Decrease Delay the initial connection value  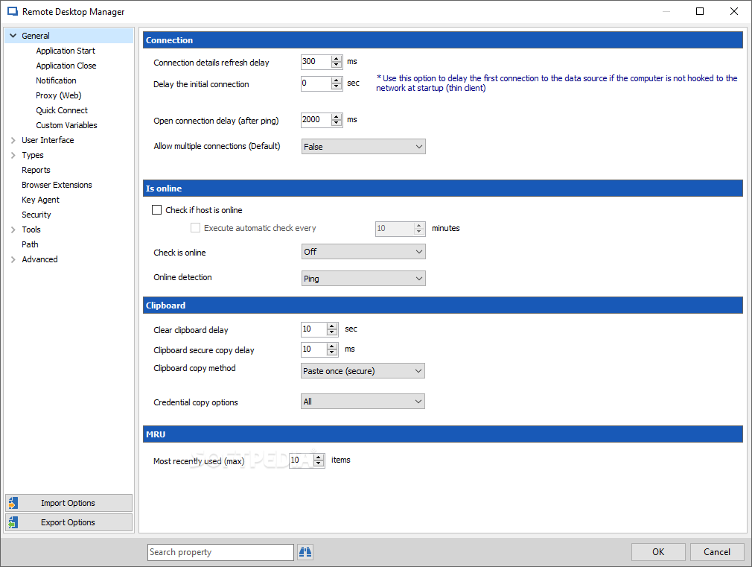tap(337, 86)
